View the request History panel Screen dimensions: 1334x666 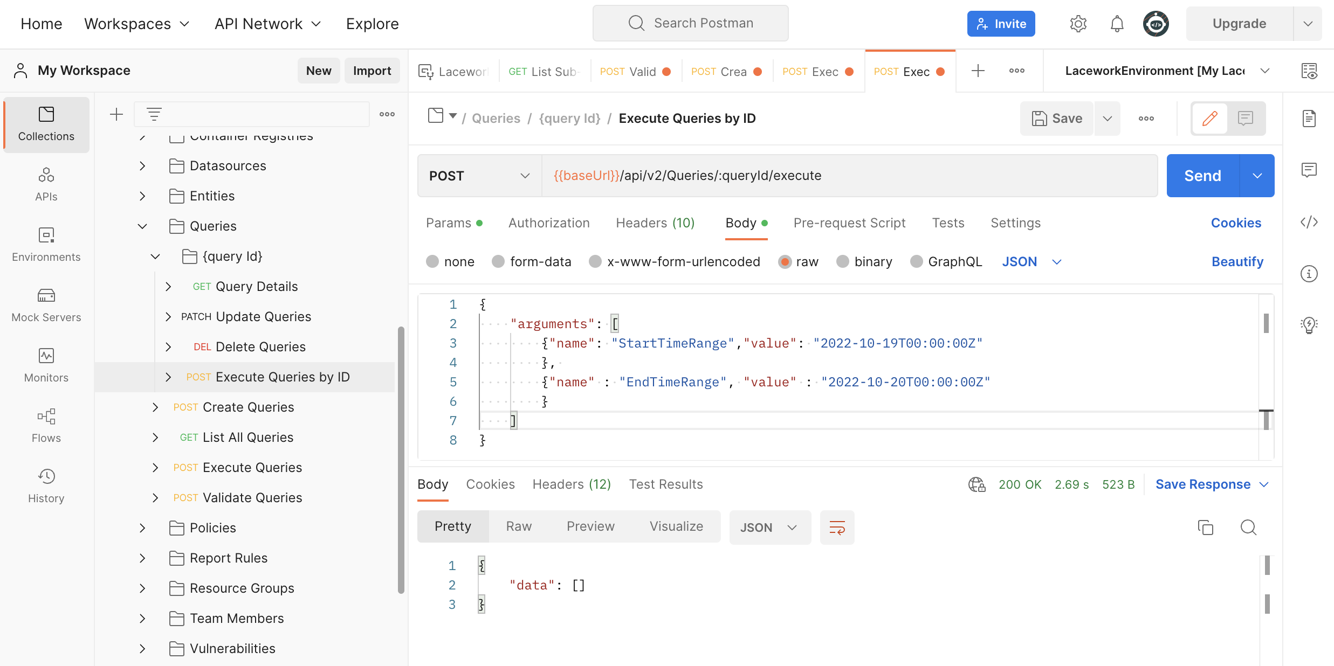[46, 485]
